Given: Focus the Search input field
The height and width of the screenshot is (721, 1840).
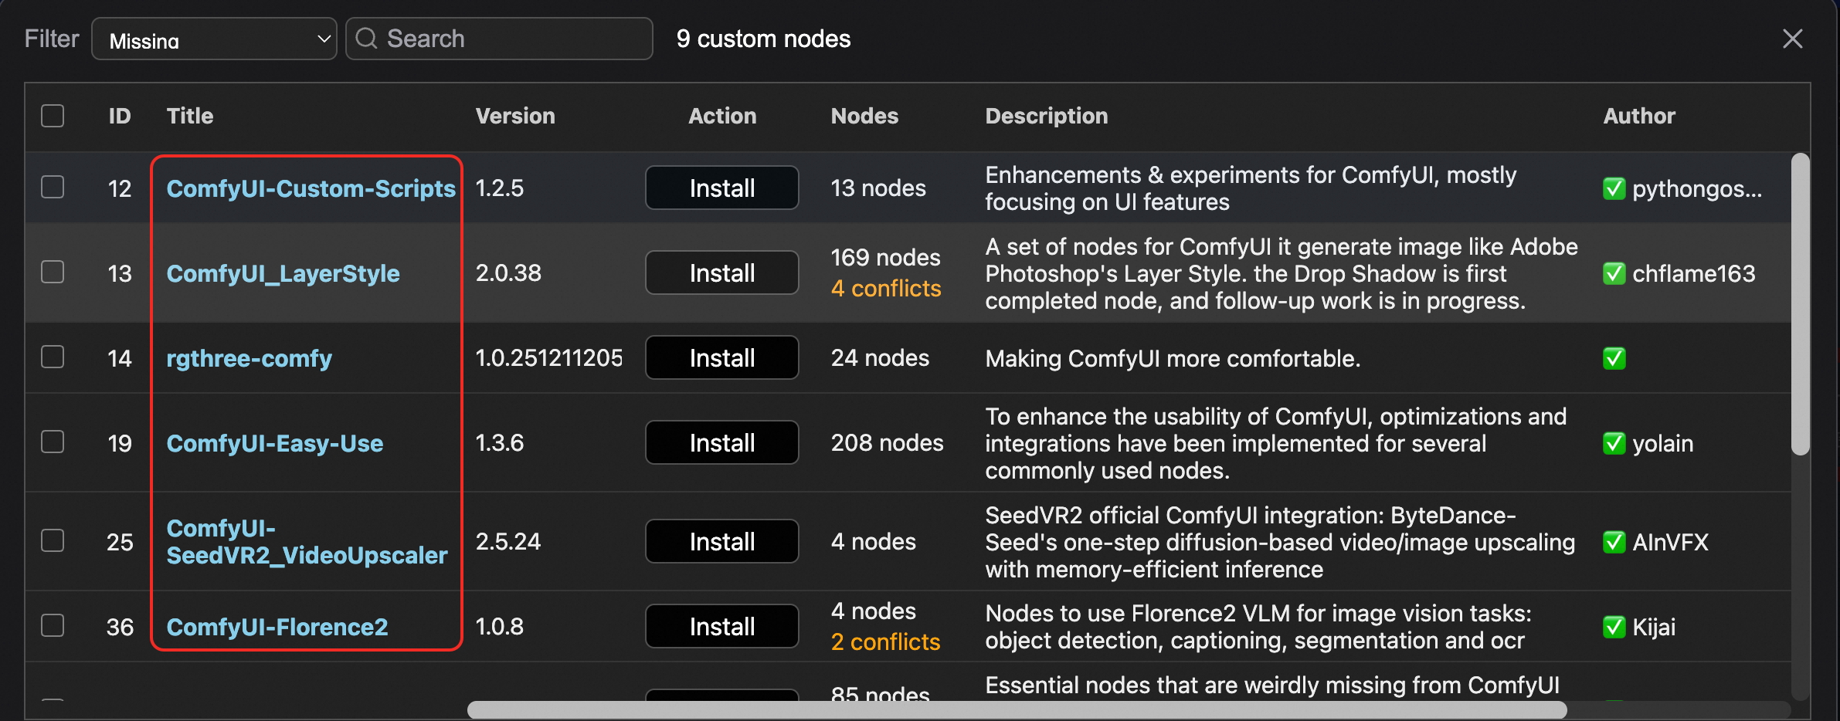Looking at the screenshot, I should pos(499,39).
